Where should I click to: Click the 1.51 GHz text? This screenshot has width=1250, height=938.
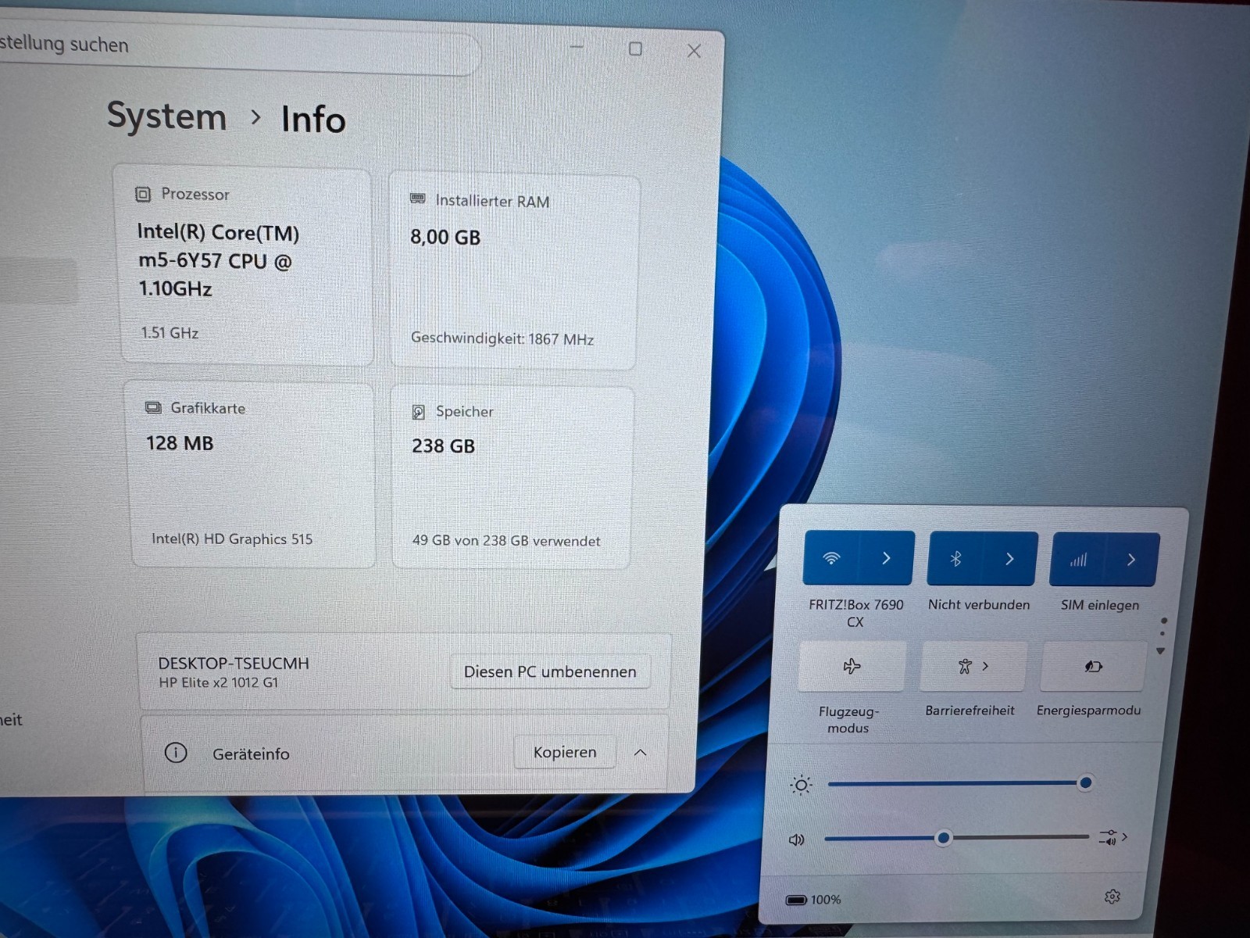click(x=170, y=332)
